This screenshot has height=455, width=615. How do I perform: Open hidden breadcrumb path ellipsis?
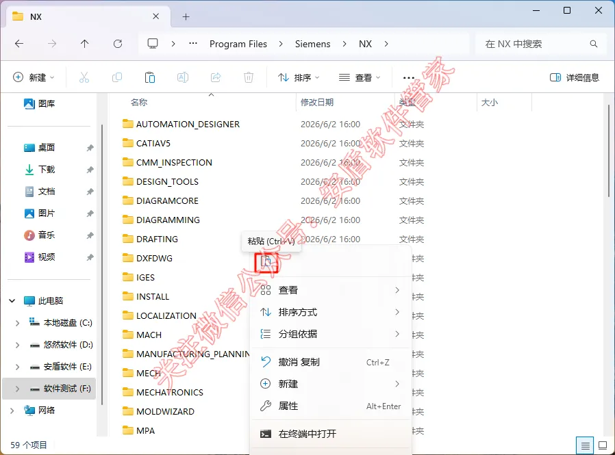(x=193, y=44)
